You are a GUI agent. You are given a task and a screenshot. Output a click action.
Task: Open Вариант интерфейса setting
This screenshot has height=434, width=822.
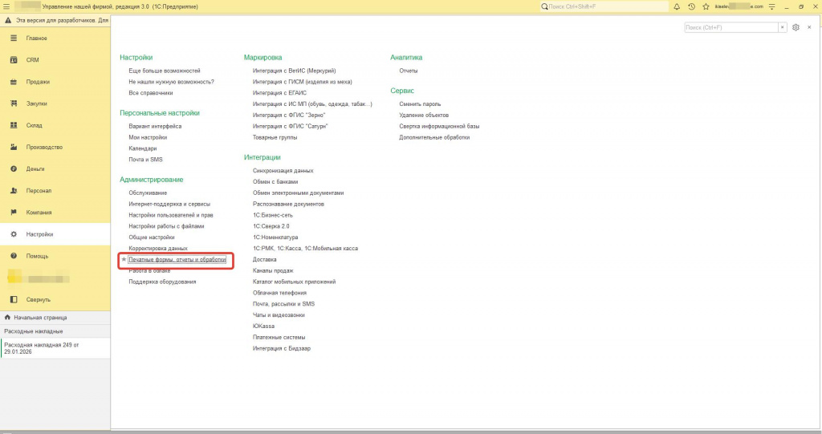tap(155, 126)
